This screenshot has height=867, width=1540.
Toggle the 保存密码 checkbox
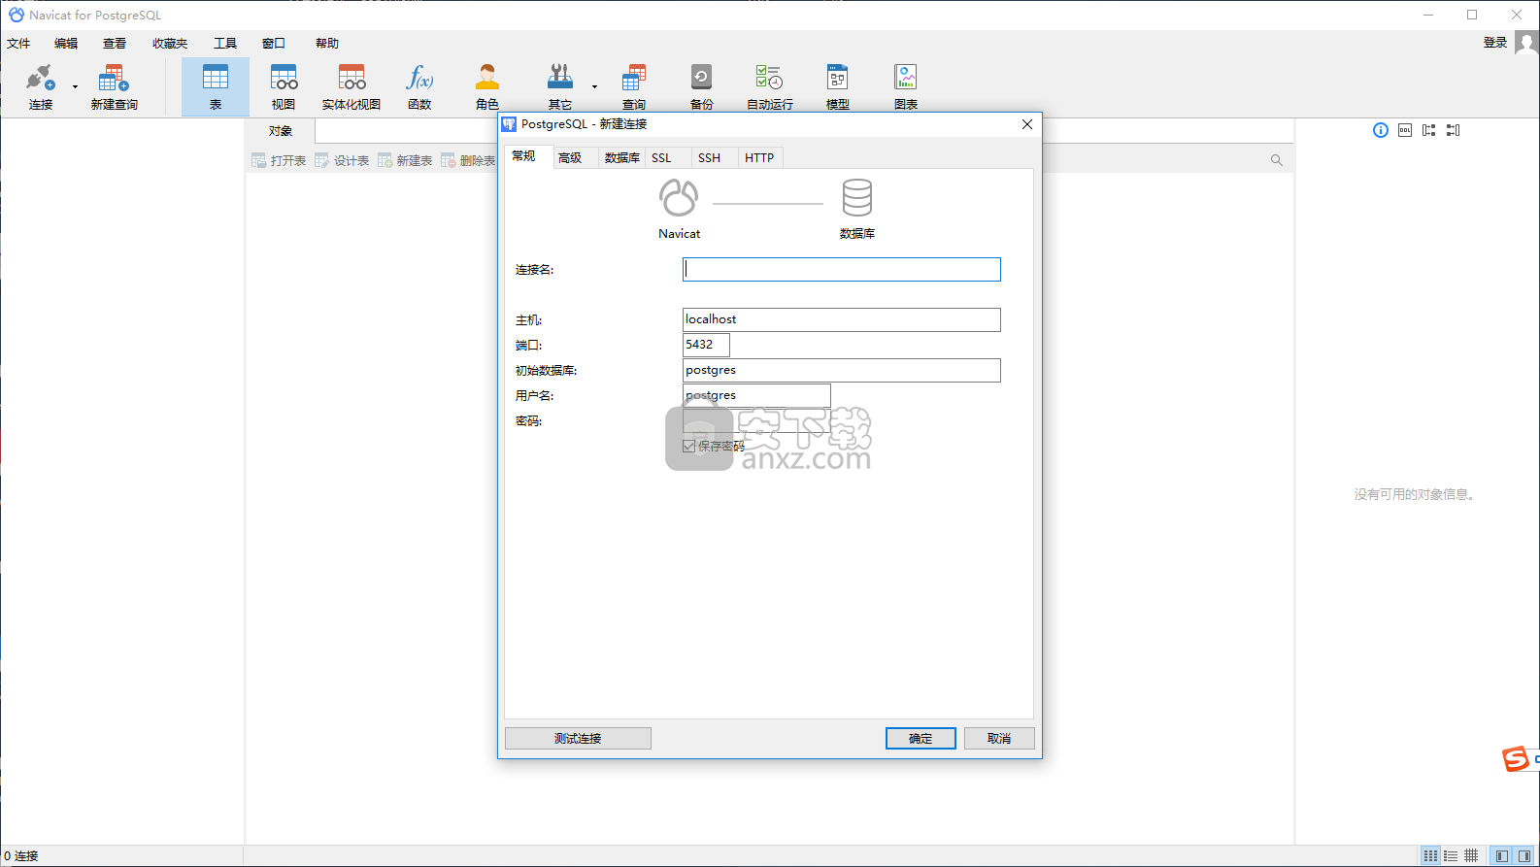pos(689,447)
